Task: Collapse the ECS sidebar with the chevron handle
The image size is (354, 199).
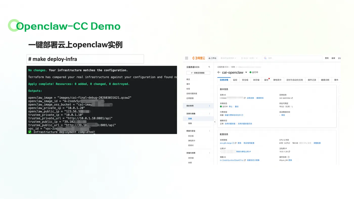Action: (215, 122)
